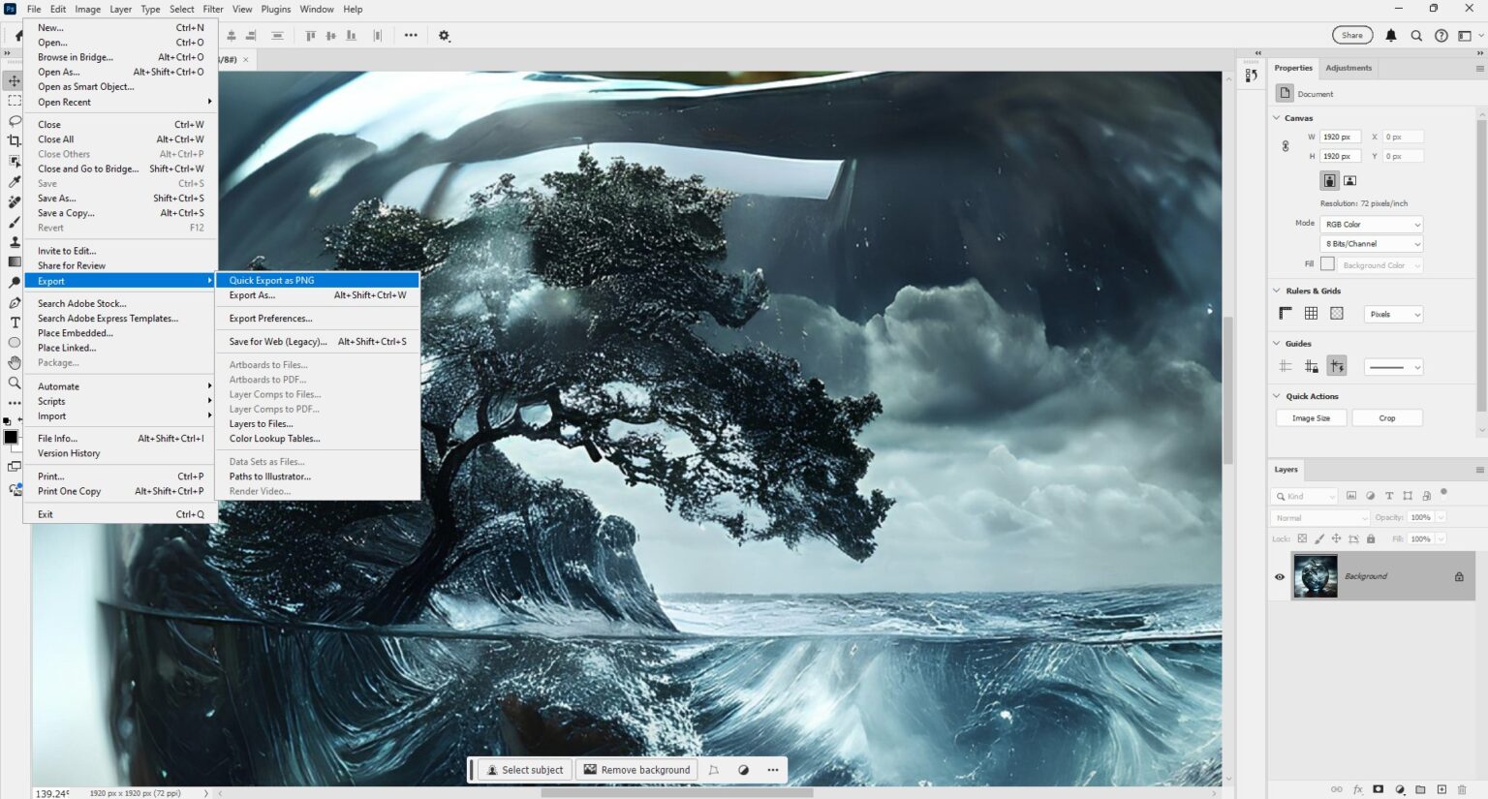Switch to the Adjustments tab
The width and height of the screenshot is (1488, 799).
coord(1348,68)
